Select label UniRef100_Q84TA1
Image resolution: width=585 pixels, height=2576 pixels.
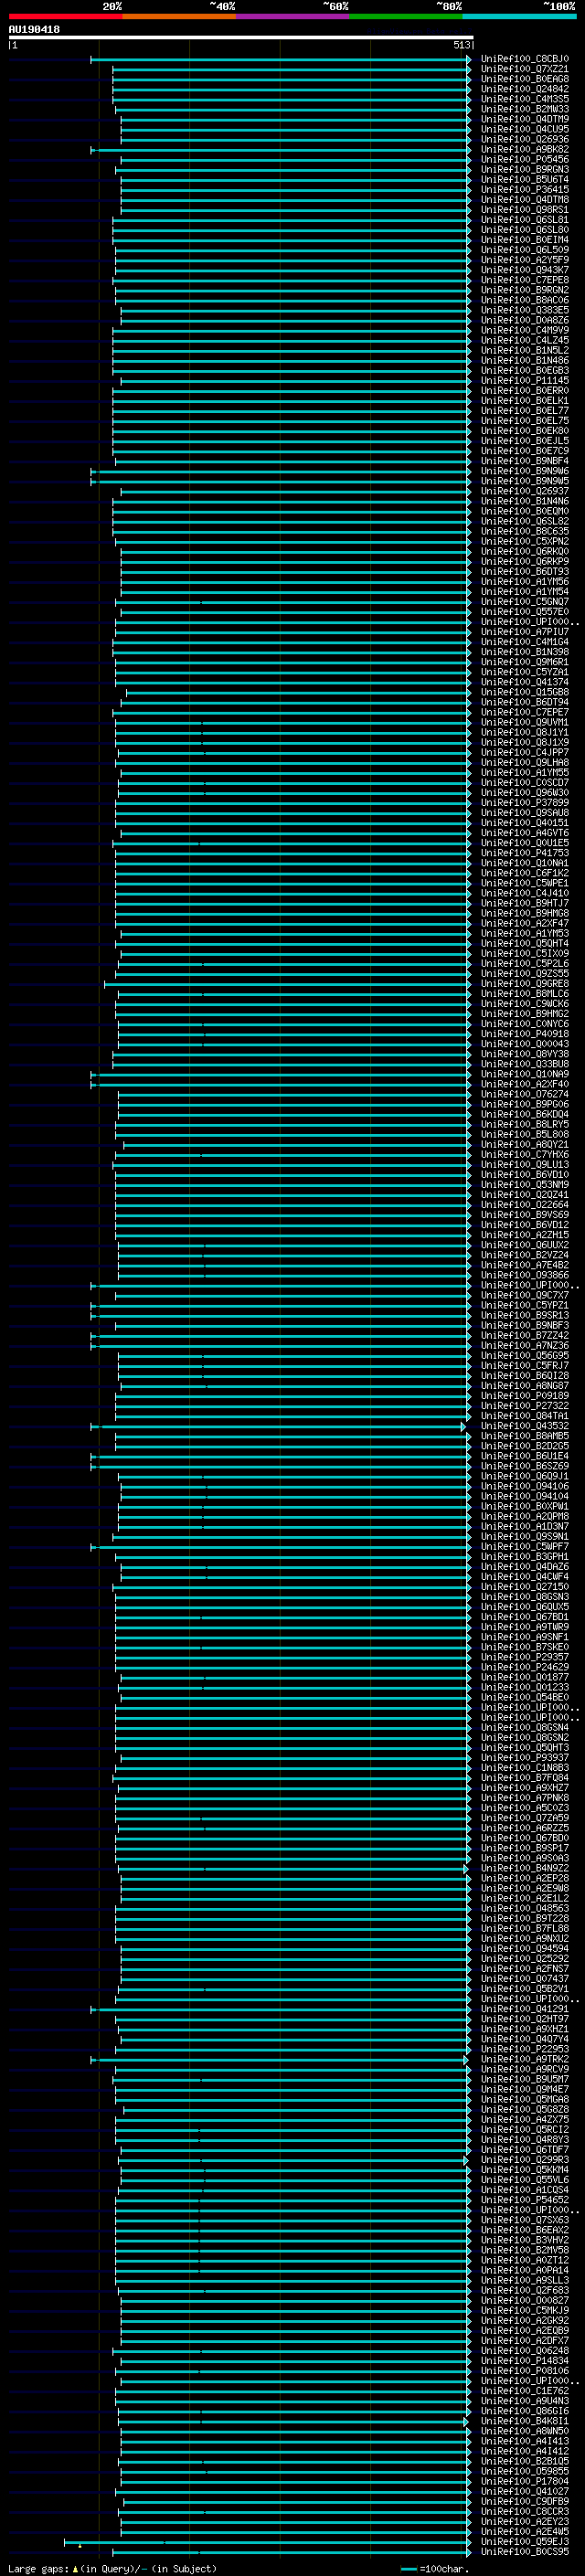tap(524, 1416)
